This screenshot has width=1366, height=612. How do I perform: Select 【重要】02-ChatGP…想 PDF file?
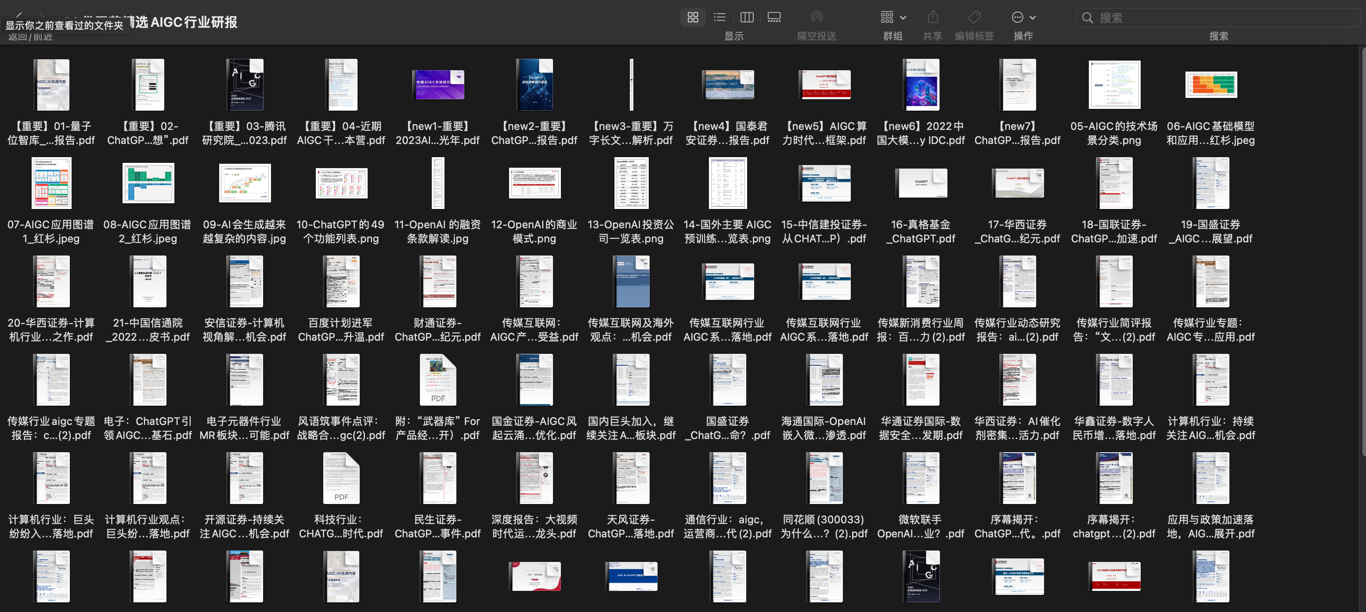148,85
